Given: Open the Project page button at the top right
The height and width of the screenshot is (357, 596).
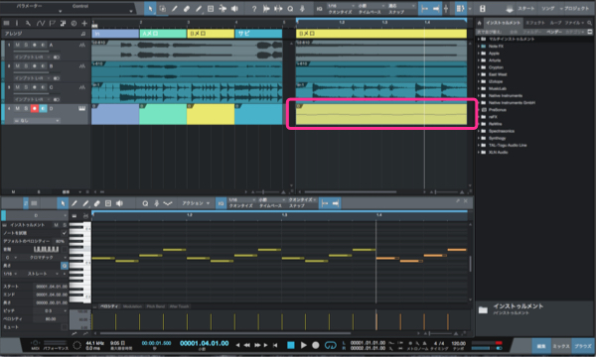Looking at the screenshot, I should coord(576,8).
